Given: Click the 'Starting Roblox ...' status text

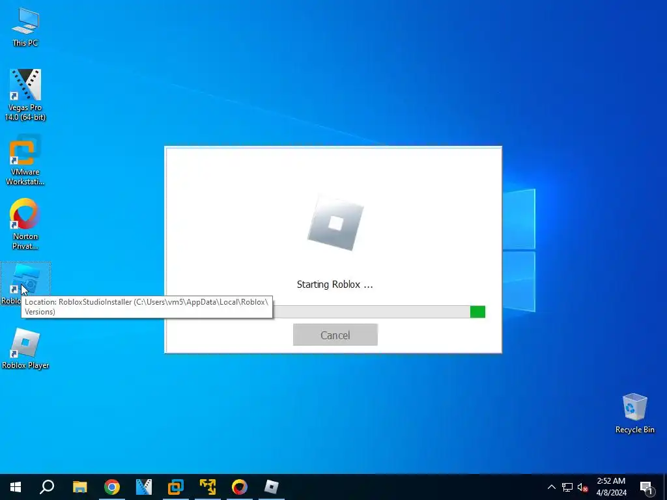Looking at the screenshot, I should click(x=335, y=285).
